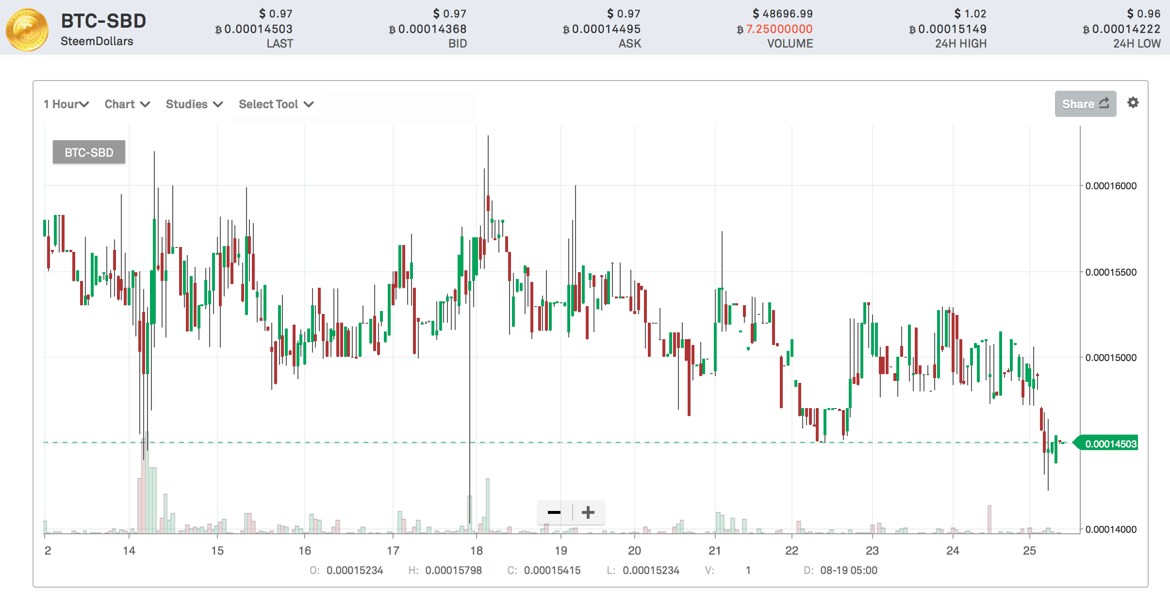This screenshot has width=1170, height=592.
Task: Click the LAST price 0.00014503 in header
Action: coord(258,29)
